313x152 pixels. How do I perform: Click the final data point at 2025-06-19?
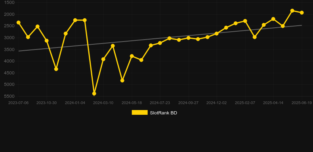pyautogui.click(x=302, y=13)
